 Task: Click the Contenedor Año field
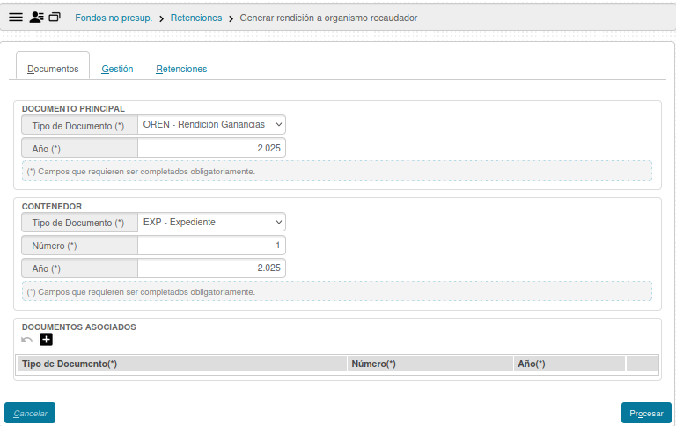(212, 268)
